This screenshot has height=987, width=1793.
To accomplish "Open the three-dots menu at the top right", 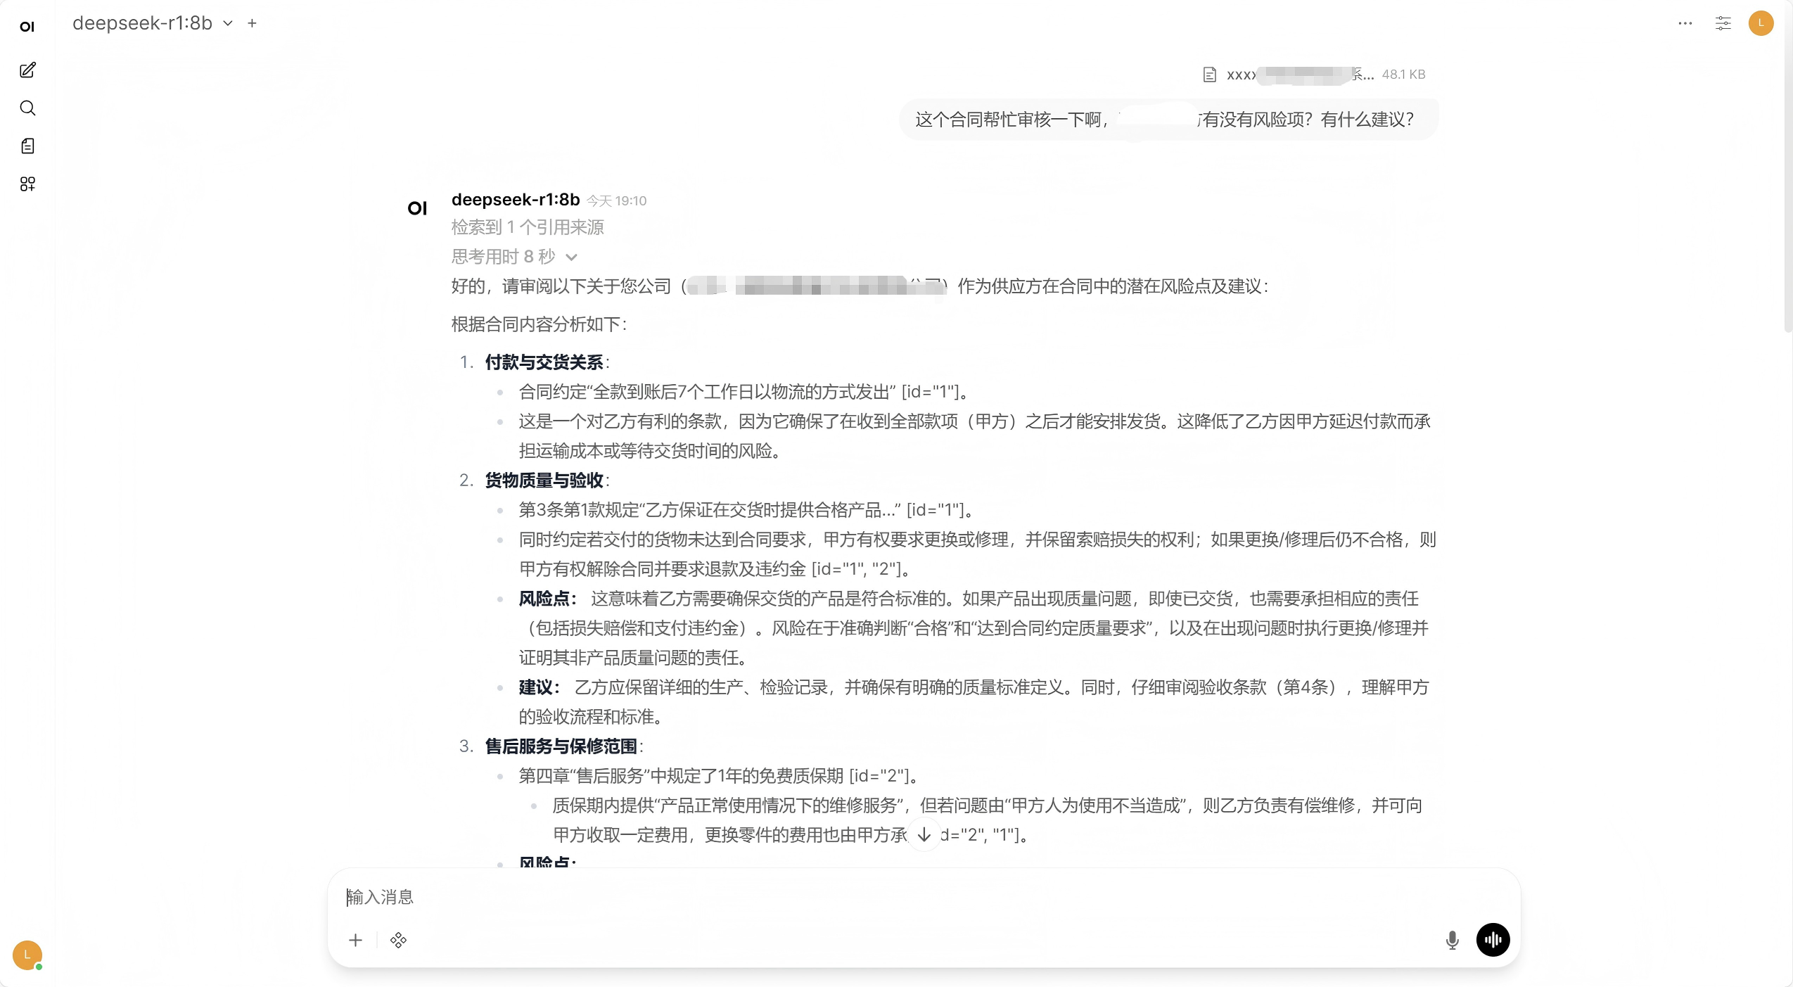I will pyautogui.click(x=1685, y=23).
